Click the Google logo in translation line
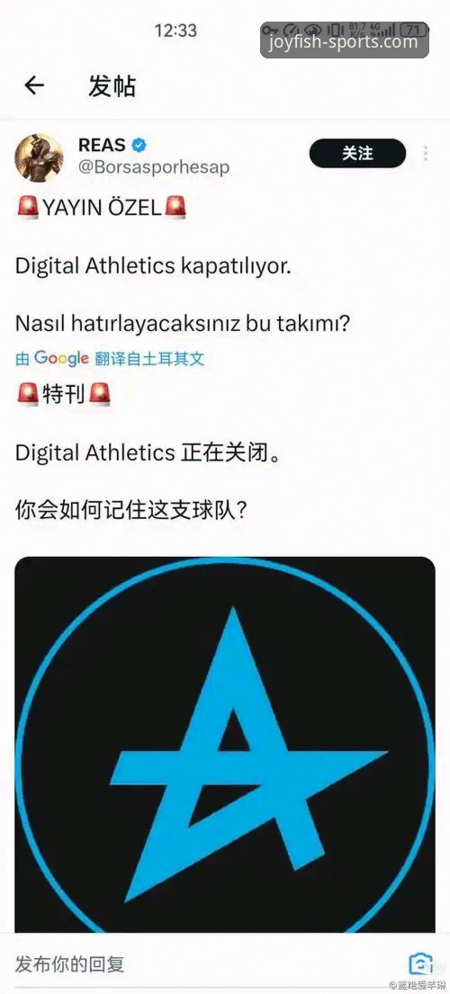This screenshot has height=994, width=450. [x=61, y=358]
